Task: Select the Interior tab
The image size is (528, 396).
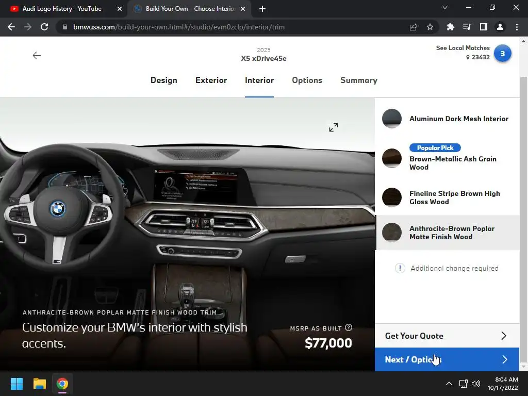Action: tap(259, 80)
